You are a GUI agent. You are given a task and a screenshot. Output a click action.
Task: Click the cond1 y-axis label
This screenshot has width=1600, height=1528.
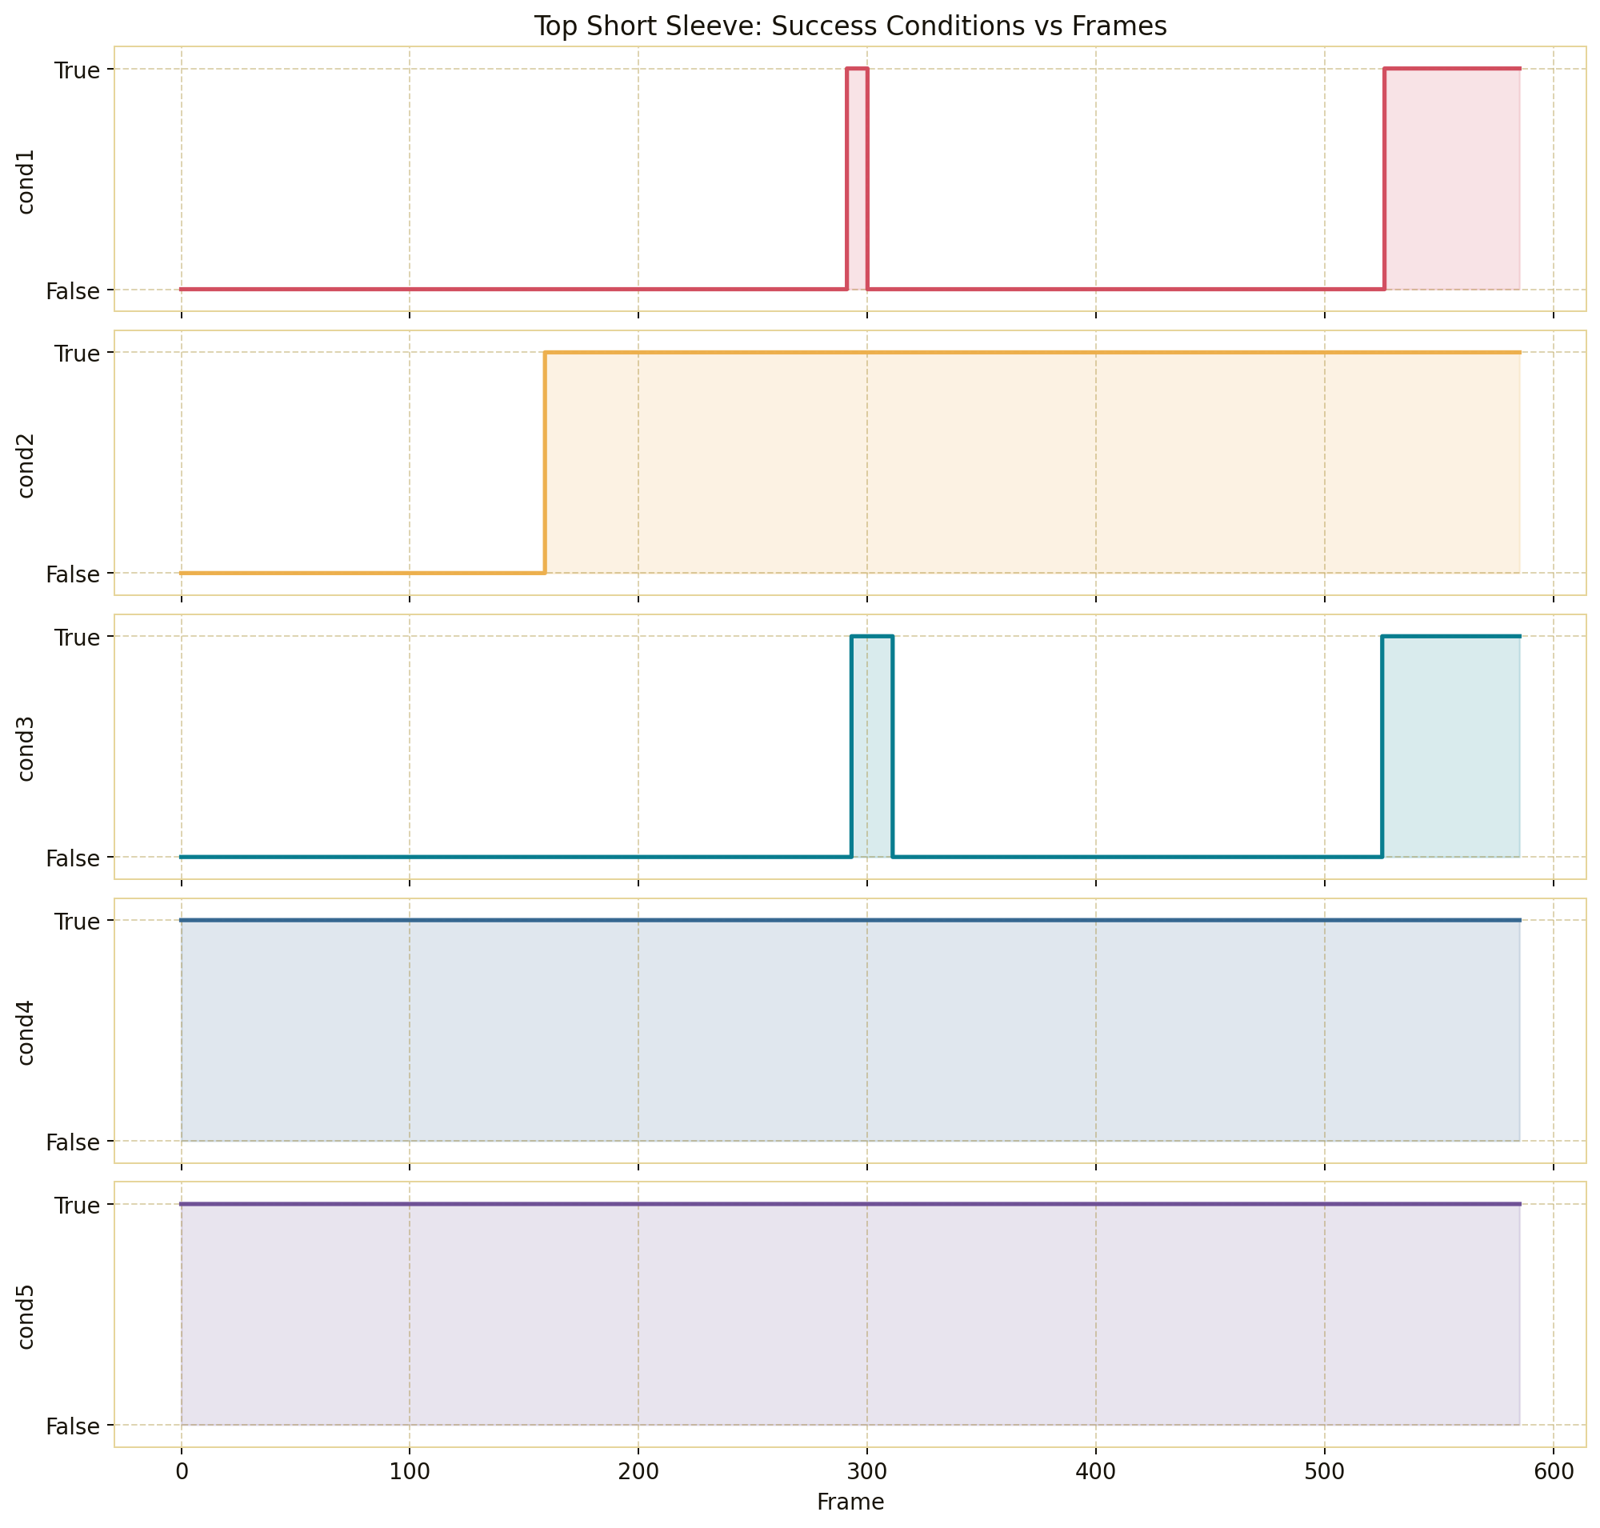coord(26,179)
